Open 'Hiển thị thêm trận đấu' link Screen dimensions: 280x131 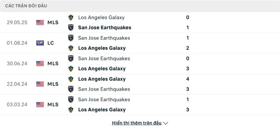[136, 123]
